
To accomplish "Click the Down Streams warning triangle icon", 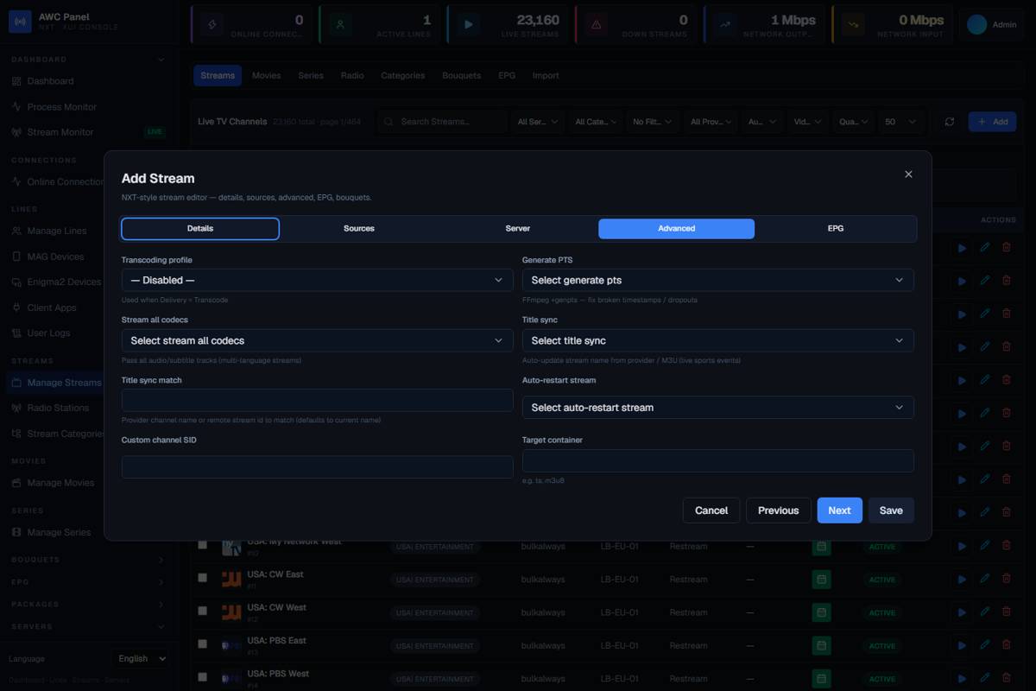I will click(x=596, y=25).
